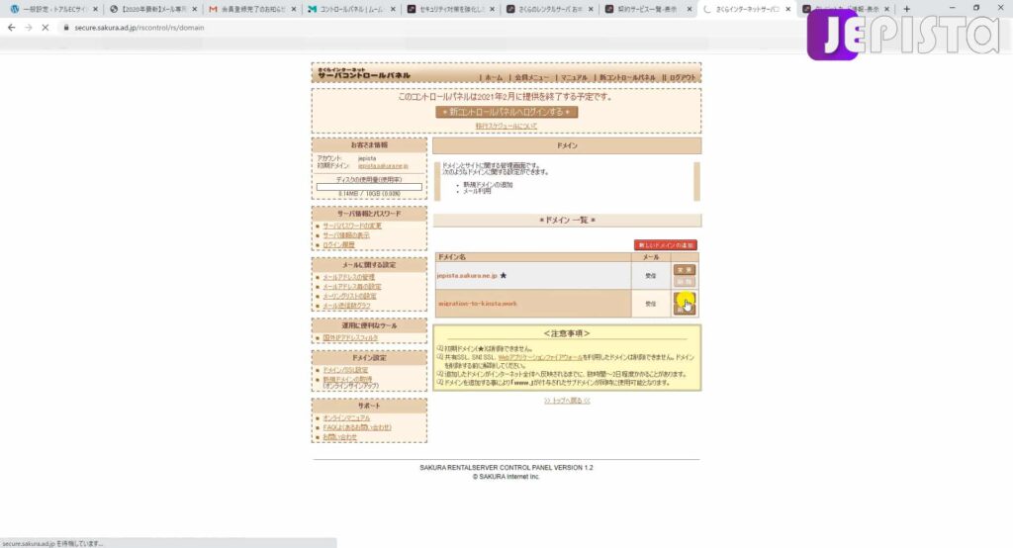Open the 移行スケジュールについて link
Viewport: 1013px width, 548px height.
(506, 126)
